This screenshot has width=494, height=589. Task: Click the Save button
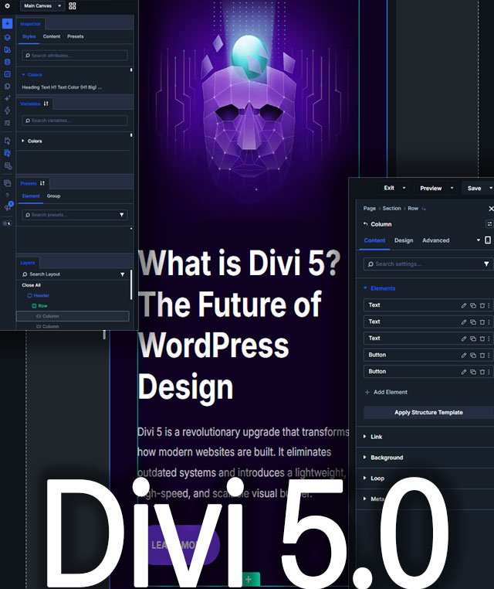pyautogui.click(x=474, y=188)
